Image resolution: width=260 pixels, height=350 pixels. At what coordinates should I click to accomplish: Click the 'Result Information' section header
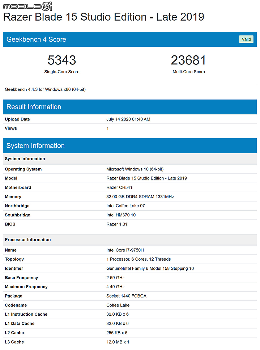130,107
